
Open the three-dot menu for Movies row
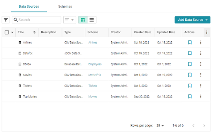coord(201,75)
